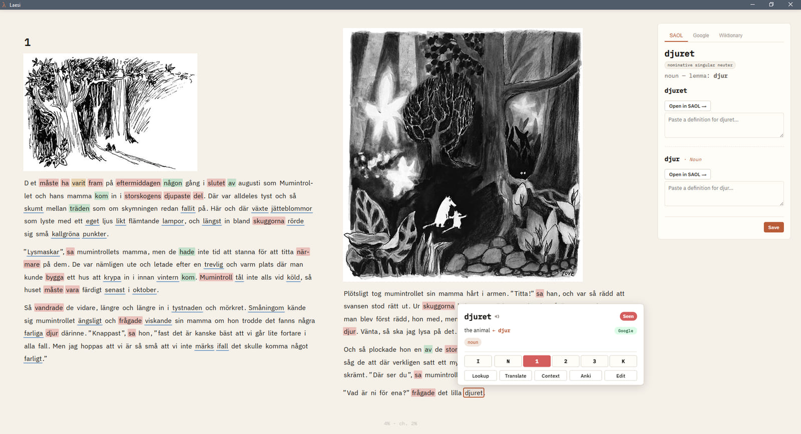Click the word bygga

coord(55,277)
